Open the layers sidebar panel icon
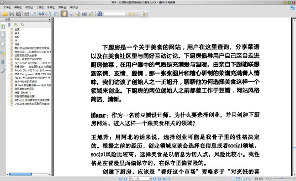Viewport: 296px width, 181px height. (3, 44)
